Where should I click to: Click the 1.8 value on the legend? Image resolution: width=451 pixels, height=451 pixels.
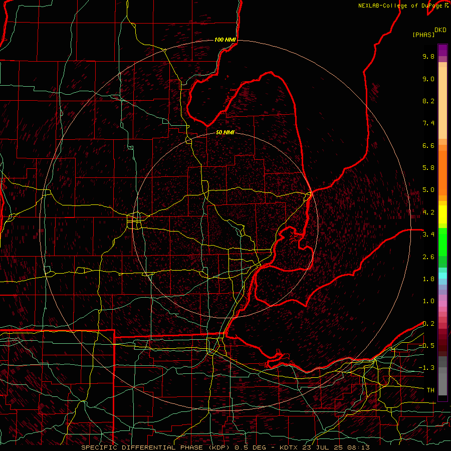point(428,279)
